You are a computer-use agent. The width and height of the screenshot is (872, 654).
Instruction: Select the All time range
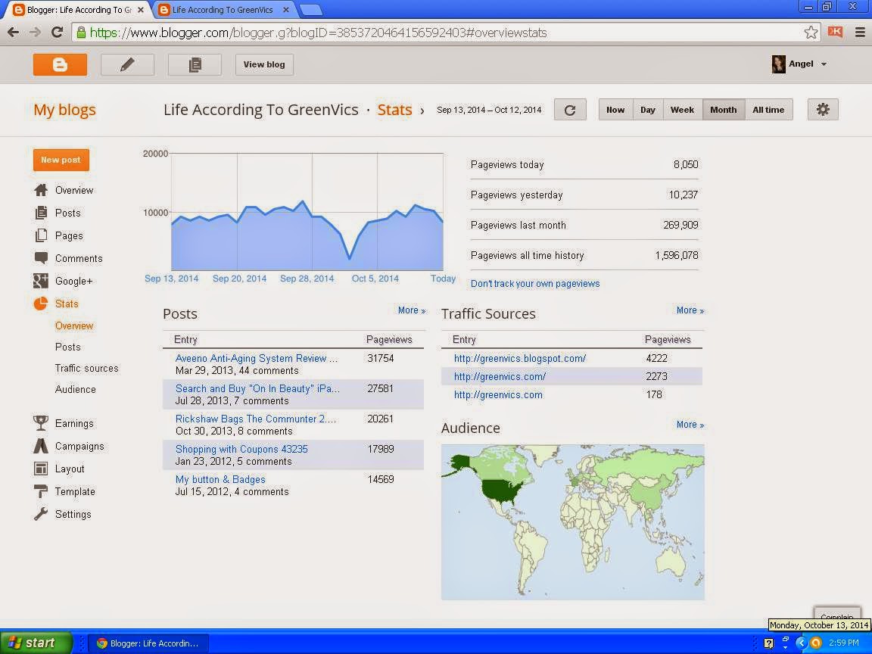768,110
